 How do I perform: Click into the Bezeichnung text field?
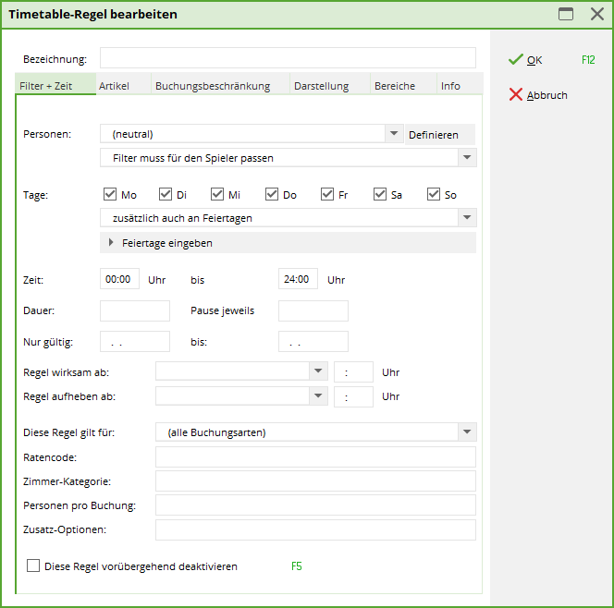click(288, 59)
